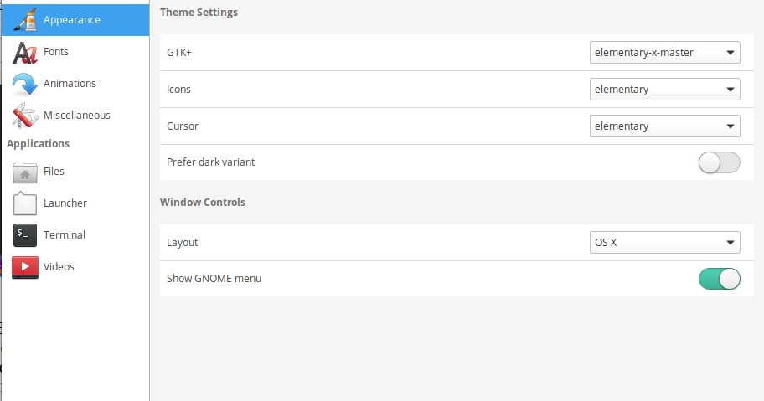Click the Prefer dark variant row label
This screenshot has height=401, width=764.
(x=210, y=162)
